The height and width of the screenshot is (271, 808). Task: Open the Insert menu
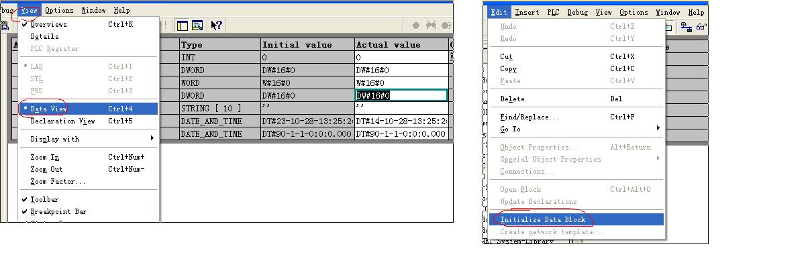coord(527,12)
